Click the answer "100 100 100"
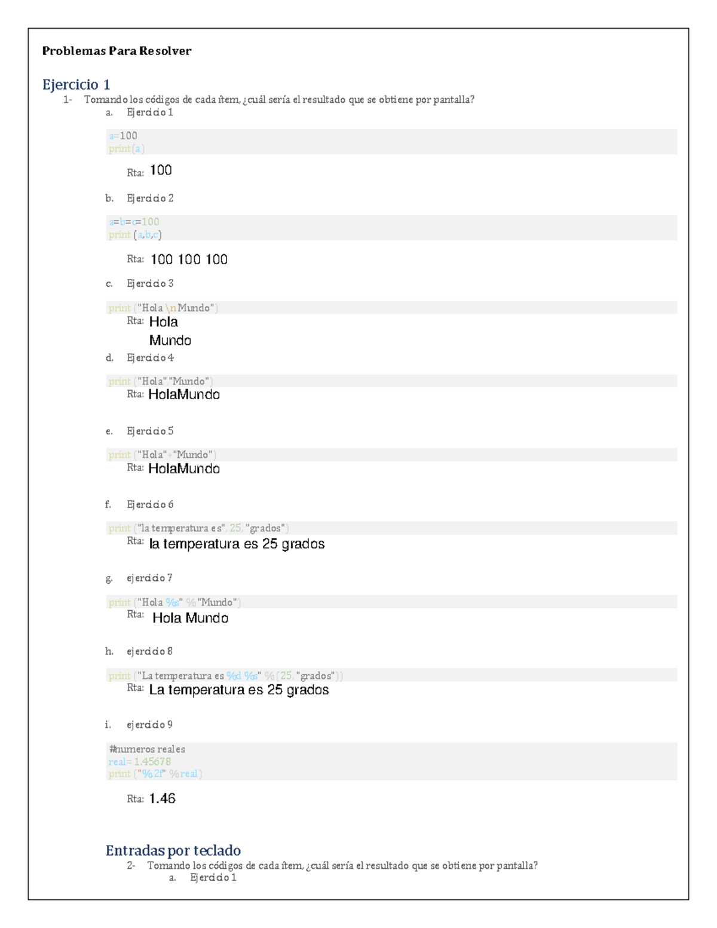This screenshot has width=717, height=928. pyautogui.click(x=189, y=259)
